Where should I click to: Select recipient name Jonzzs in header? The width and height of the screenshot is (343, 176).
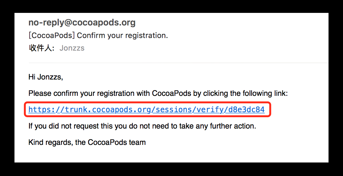coord(72,48)
